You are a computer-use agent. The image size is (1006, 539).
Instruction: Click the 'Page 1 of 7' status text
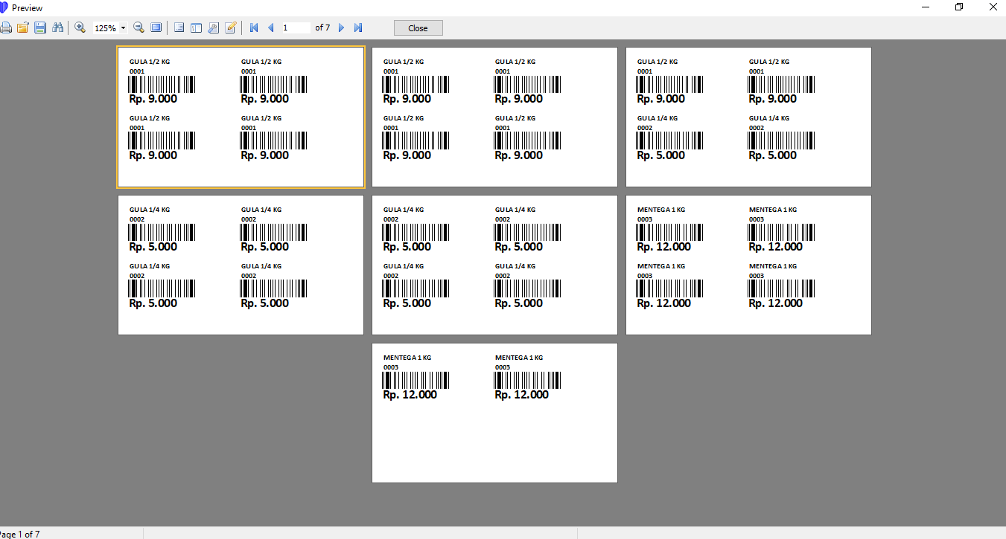[20, 534]
